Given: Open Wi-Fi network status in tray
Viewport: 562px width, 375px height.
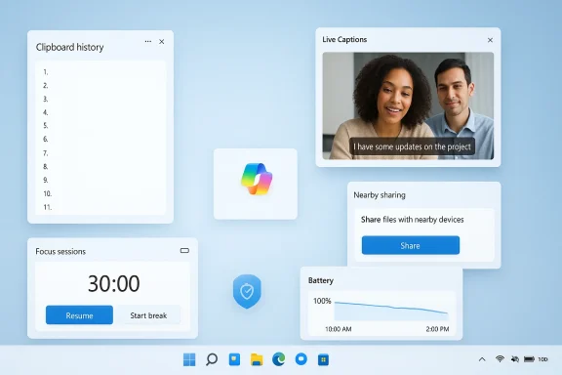Looking at the screenshot, I should tap(500, 358).
